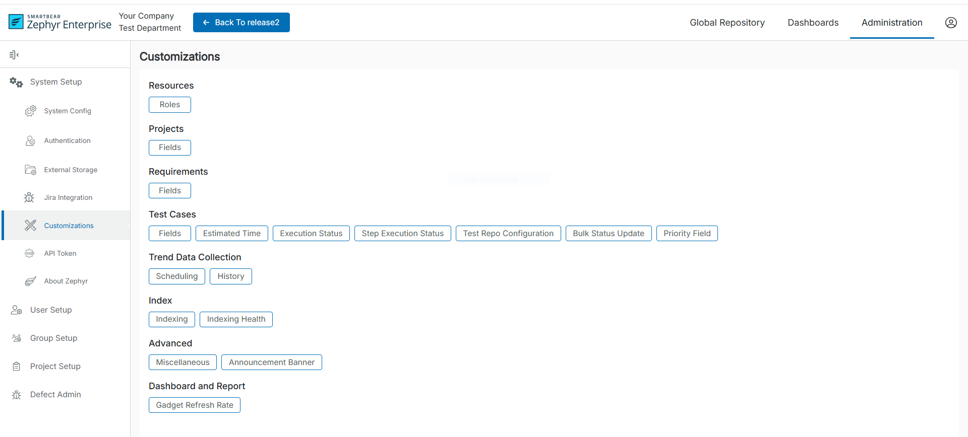The image size is (968, 437).
Task: Switch to the Dashboards tab
Action: tap(813, 23)
